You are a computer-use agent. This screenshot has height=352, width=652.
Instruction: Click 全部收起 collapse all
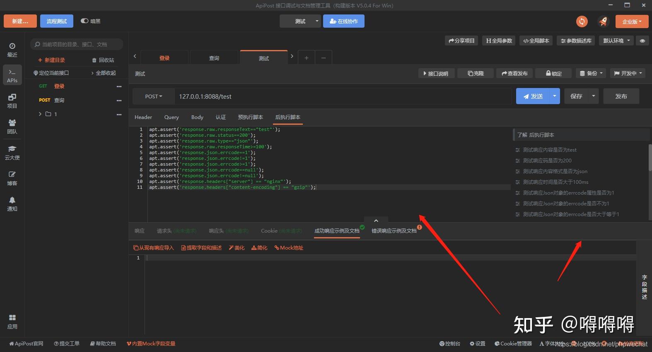(x=104, y=73)
